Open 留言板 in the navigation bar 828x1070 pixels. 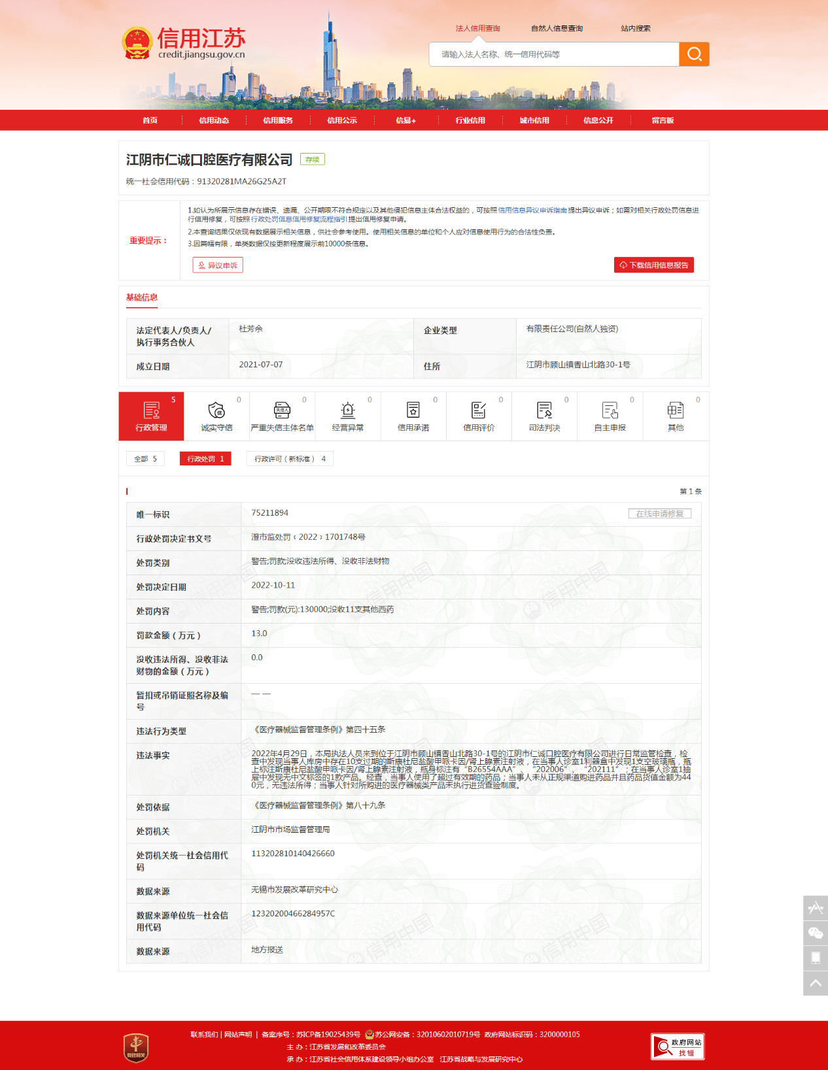coord(663,120)
